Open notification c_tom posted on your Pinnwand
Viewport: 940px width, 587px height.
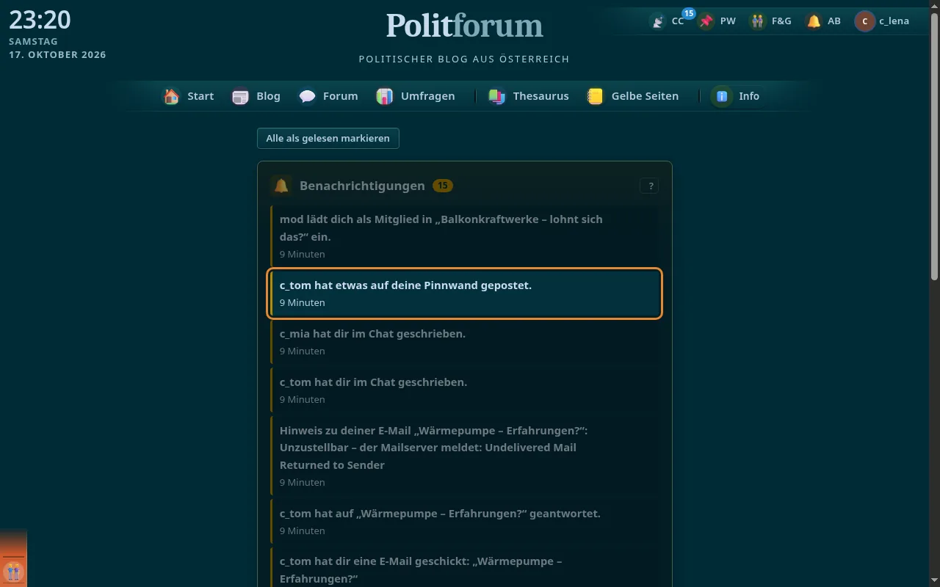pyautogui.click(x=465, y=293)
